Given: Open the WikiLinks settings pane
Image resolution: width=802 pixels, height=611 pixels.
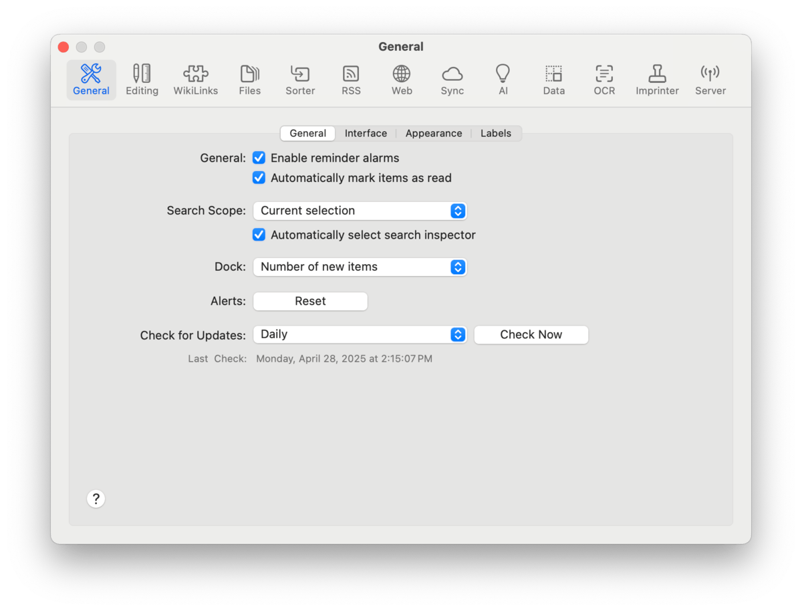Looking at the screenshot, I should pyautogui.click(x=196, y=80).
